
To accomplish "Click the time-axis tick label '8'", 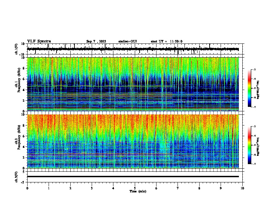I will pos(199,188).
